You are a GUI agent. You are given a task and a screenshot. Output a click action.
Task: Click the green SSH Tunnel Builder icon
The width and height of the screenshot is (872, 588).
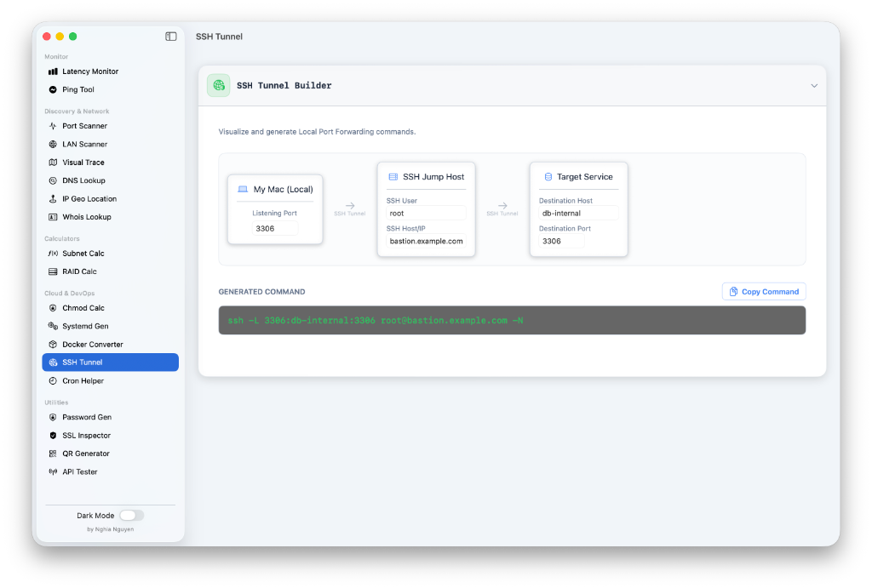pyautogui.click(x=219, y=85)
